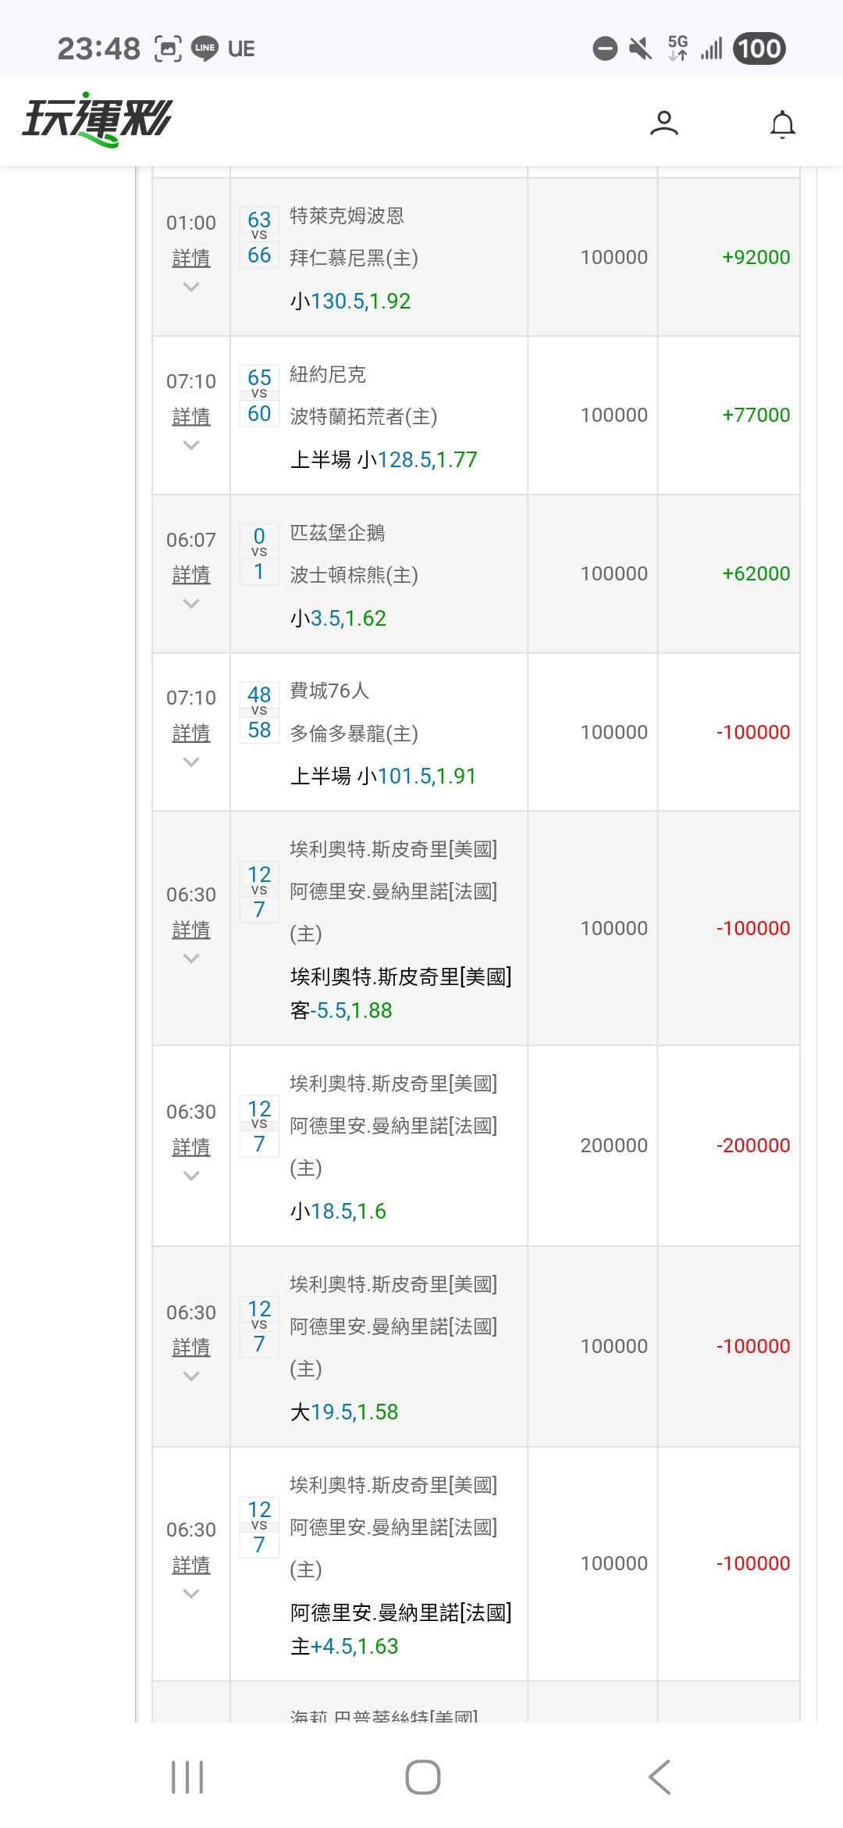843x1828 pixels.
Task: Tap the 63 vs 66 score box
Action: [x=259, y=237]
